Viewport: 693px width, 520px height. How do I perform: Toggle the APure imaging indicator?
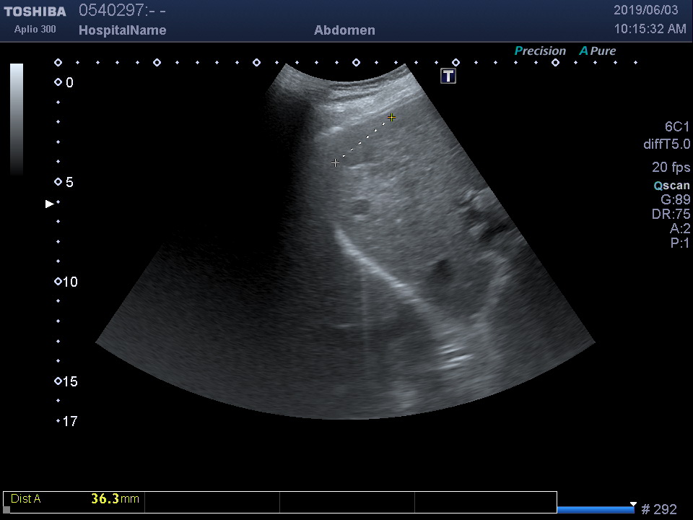[x=598, y=51]
